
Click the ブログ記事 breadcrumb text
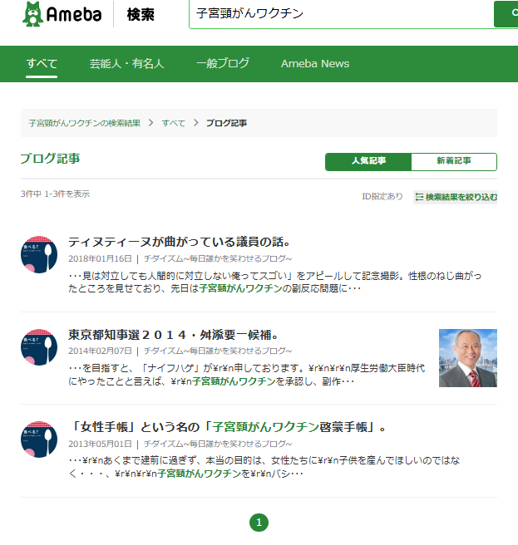point(226,123)
